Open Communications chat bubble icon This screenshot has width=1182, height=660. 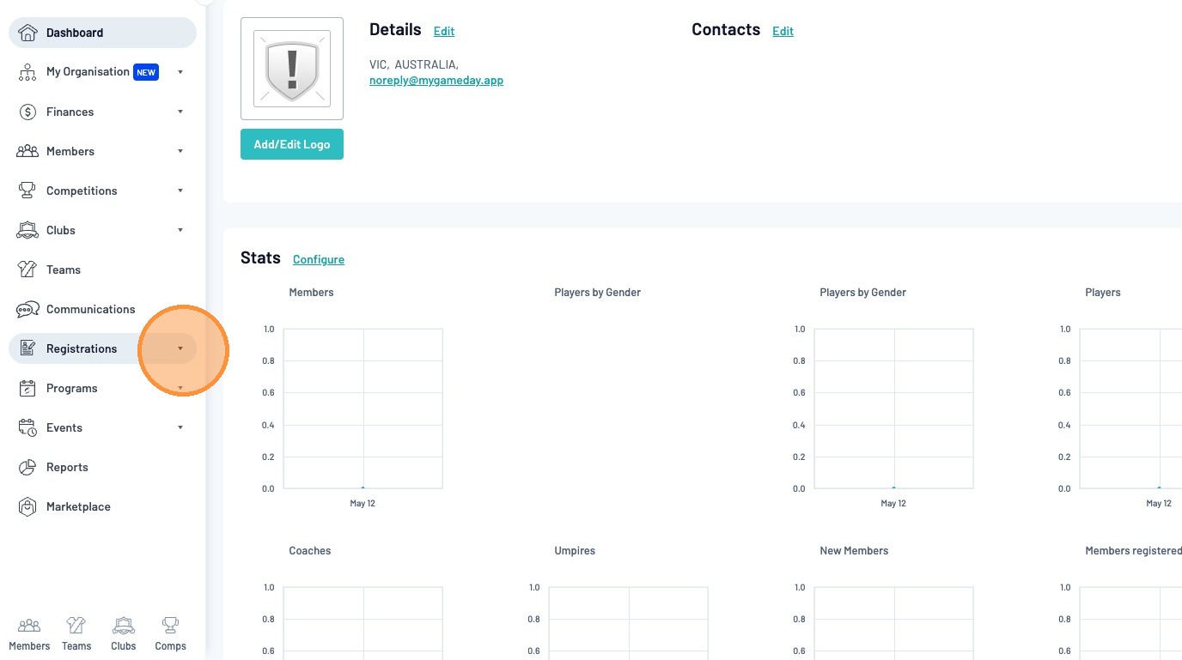(x=27, y=309)
